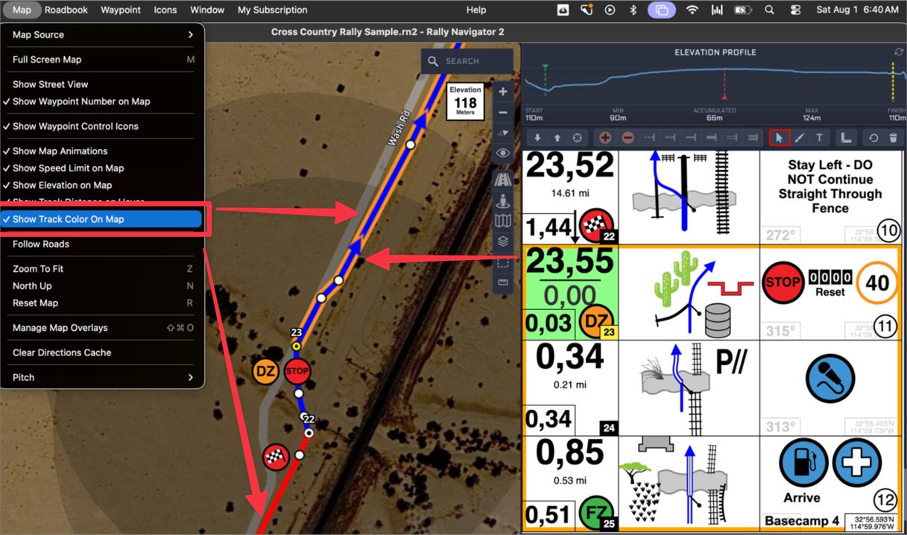Screen dimensions: 907x535
Task: Click the move waypoint down arrow icon
Action: [537, 138]
